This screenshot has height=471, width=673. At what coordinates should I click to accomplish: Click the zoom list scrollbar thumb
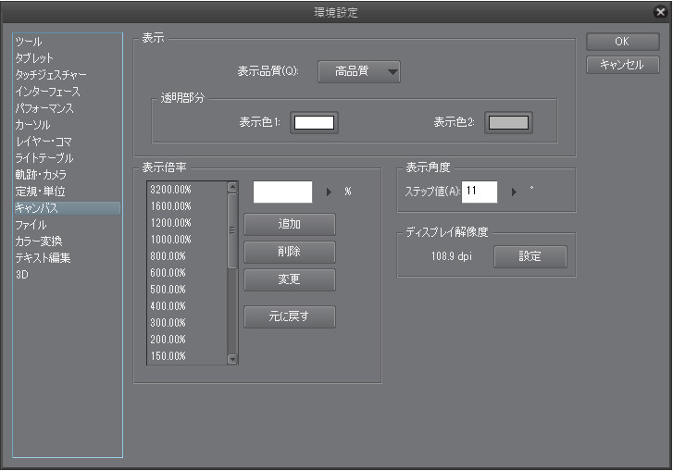(232, 230)
